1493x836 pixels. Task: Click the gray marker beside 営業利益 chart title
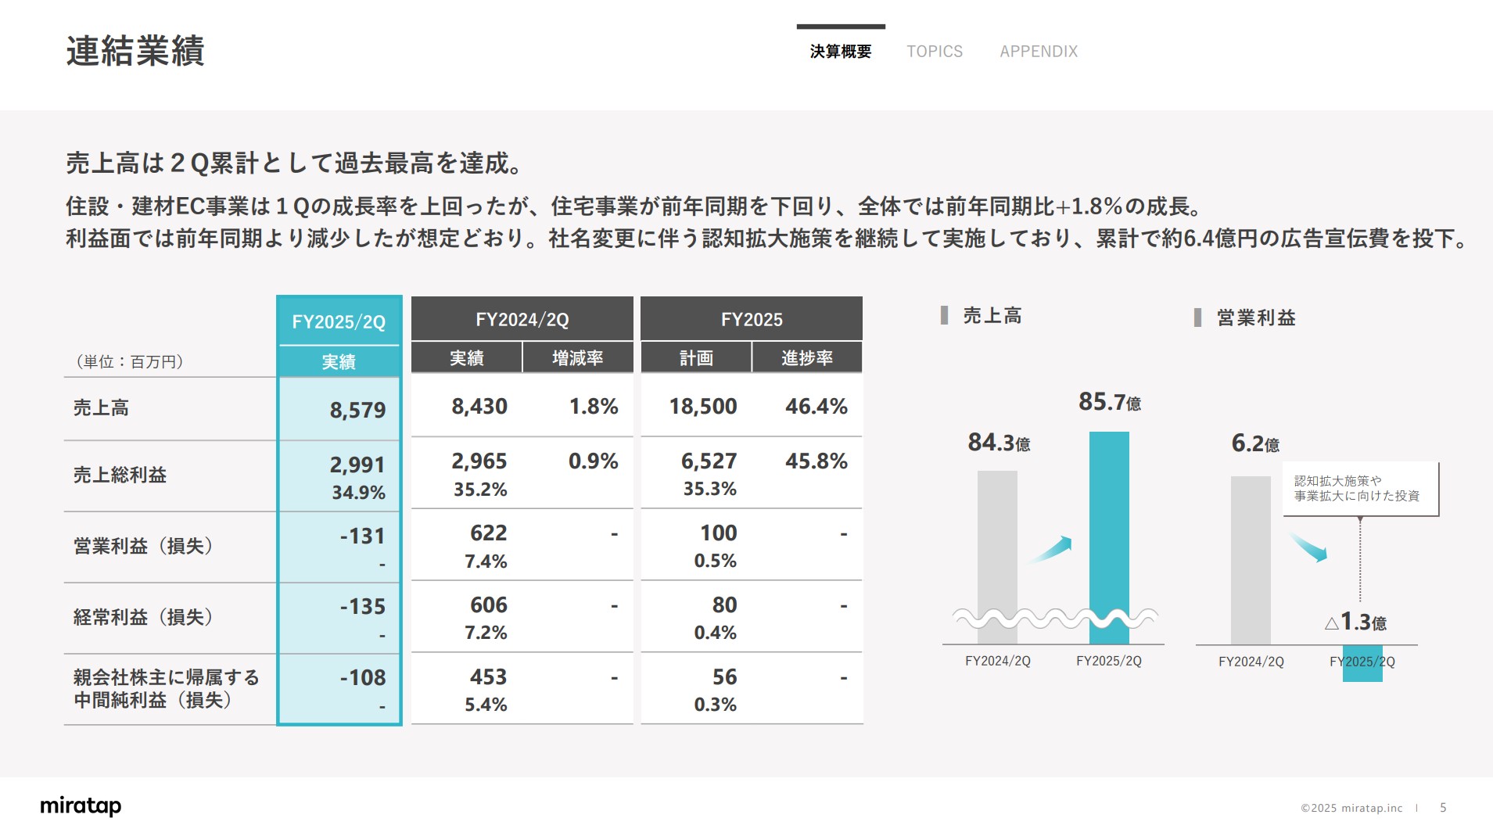(1197, 318)
